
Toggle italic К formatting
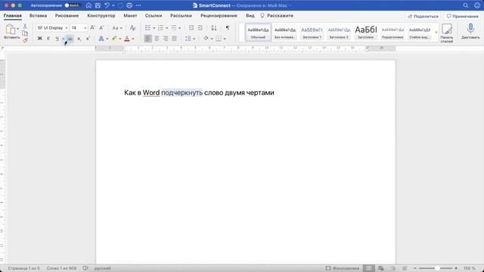coord(48,39)
